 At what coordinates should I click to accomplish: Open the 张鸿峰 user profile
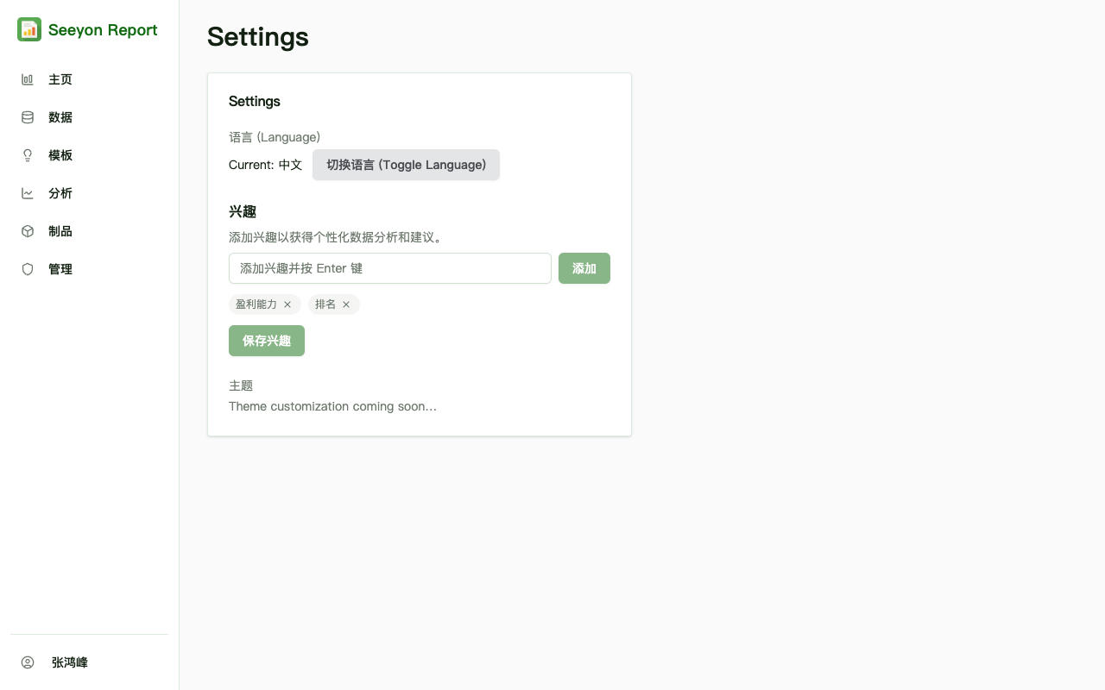(x=89, y=662)
